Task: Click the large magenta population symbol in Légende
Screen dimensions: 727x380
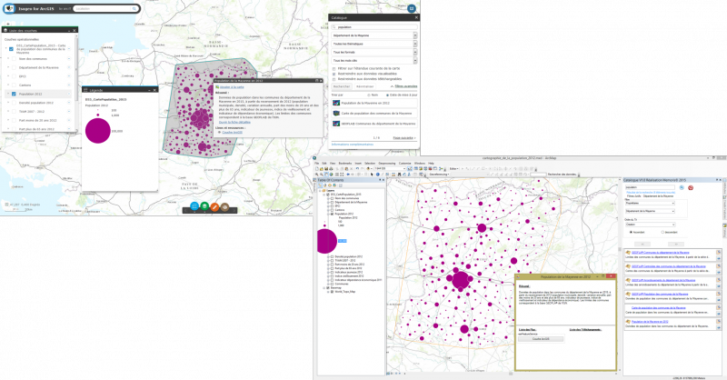Action: coord(98,129)
